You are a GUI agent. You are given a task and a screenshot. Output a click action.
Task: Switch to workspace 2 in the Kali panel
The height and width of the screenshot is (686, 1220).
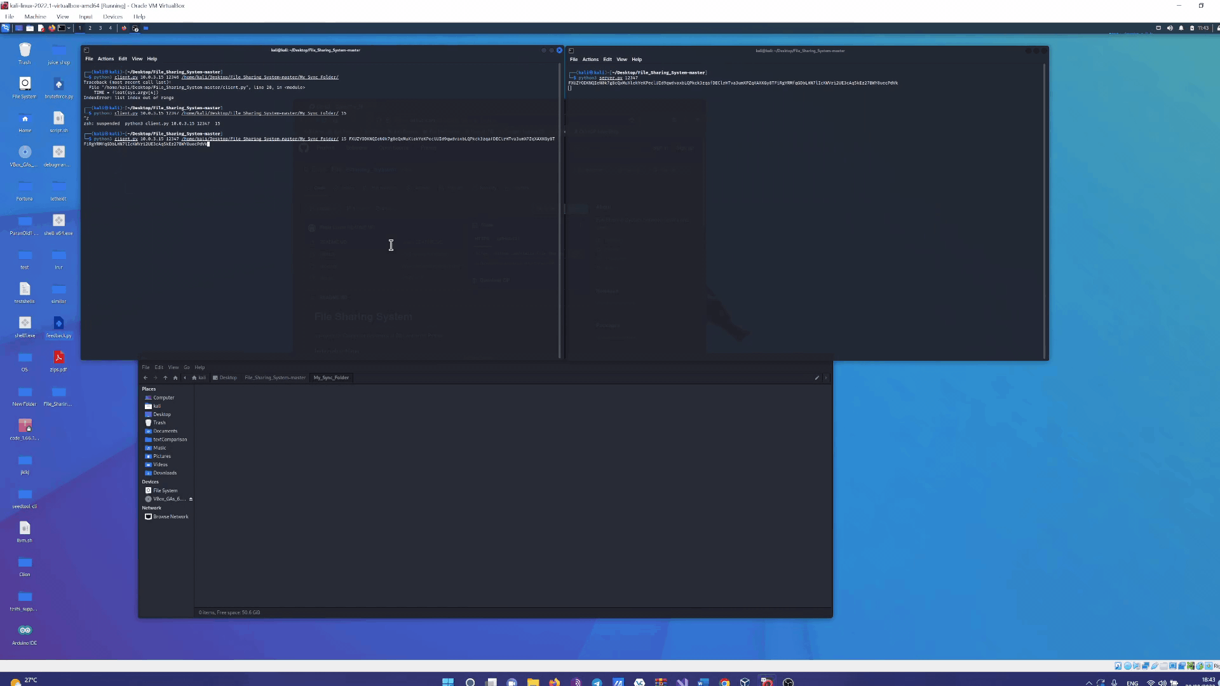[x=90, y=28]
